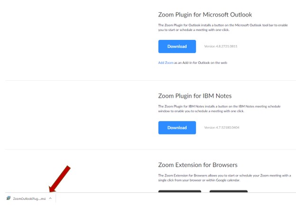Click the Browser Extension description paragraph
The image size is (296, 206).
tap(224, 178)
